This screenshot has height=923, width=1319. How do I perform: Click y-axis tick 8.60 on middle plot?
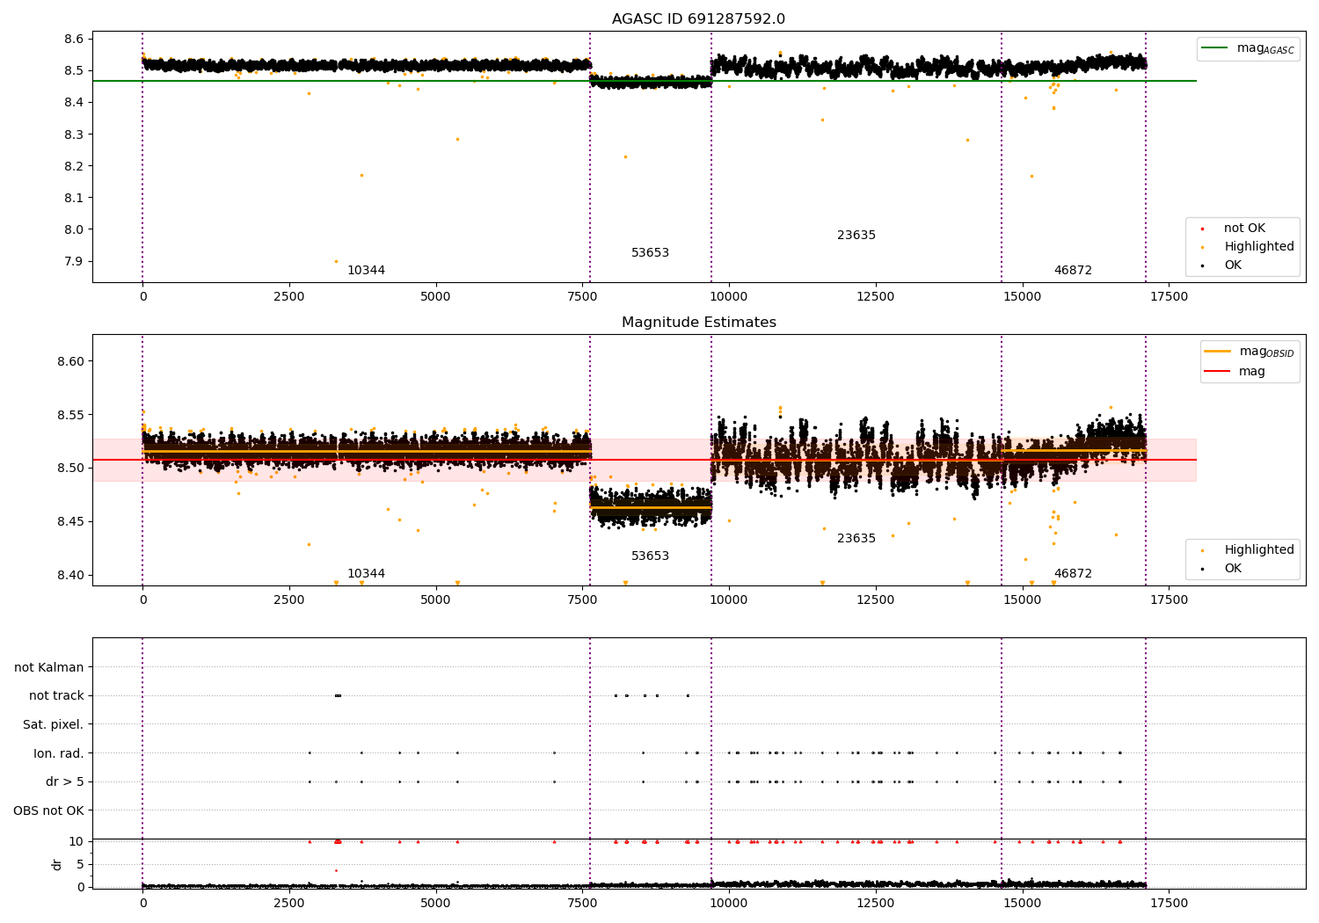point(70,361)
